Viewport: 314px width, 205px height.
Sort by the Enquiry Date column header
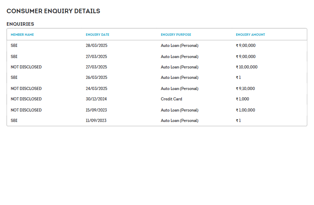pyautogui.click(x=97, y=35)
